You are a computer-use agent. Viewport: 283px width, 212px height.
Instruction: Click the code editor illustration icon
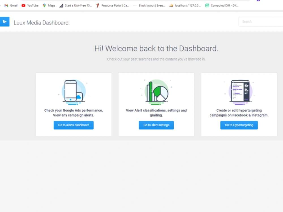[x=239, y=92]
